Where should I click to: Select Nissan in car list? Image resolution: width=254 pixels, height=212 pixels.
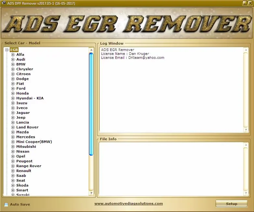click(23, 152)
